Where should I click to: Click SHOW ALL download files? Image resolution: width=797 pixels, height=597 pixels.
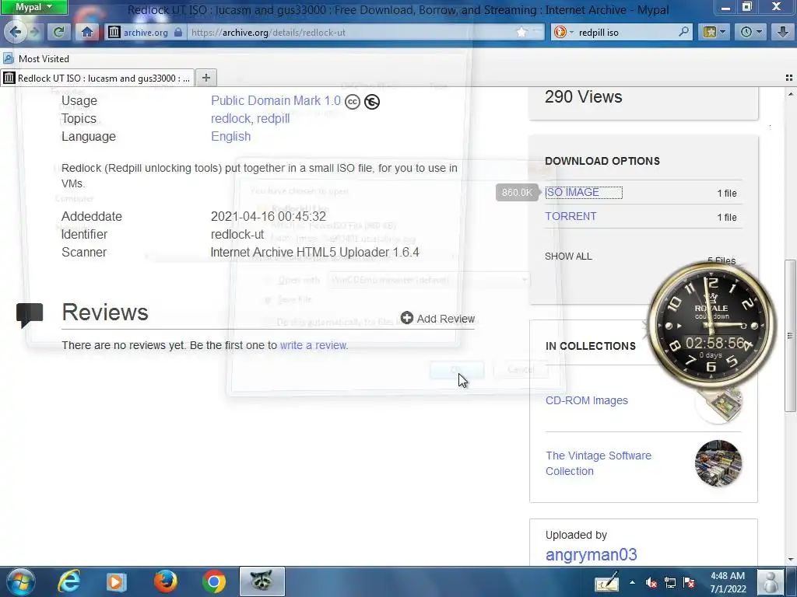(568, 257)
